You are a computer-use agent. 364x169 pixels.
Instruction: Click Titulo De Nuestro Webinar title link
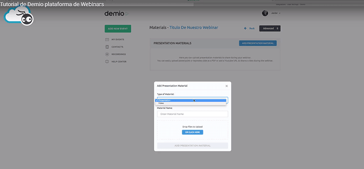[194, 28]
